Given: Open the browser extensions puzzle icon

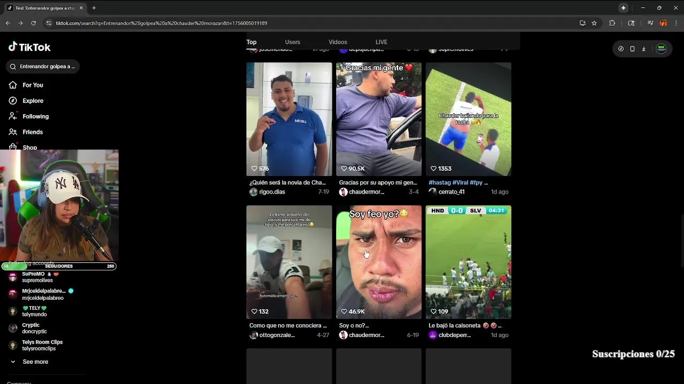Looking at the screenshot, I should point(612,23).
